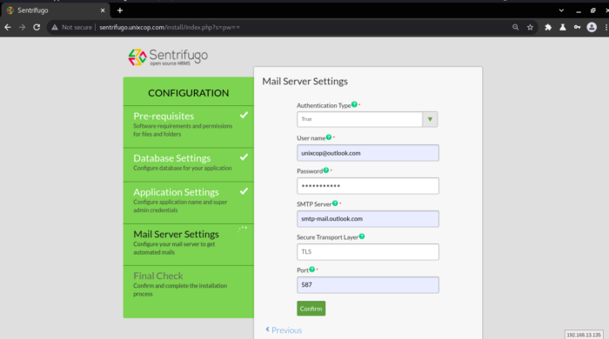This screenshot has height=339, width=609.
Task: Click the browser forward arrow
Action: pyautogui.click(x=22, y=27)
